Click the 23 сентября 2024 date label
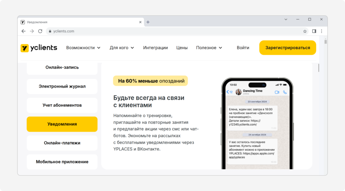This screenshot has height=191, width=345. click(x=257, y=102)
